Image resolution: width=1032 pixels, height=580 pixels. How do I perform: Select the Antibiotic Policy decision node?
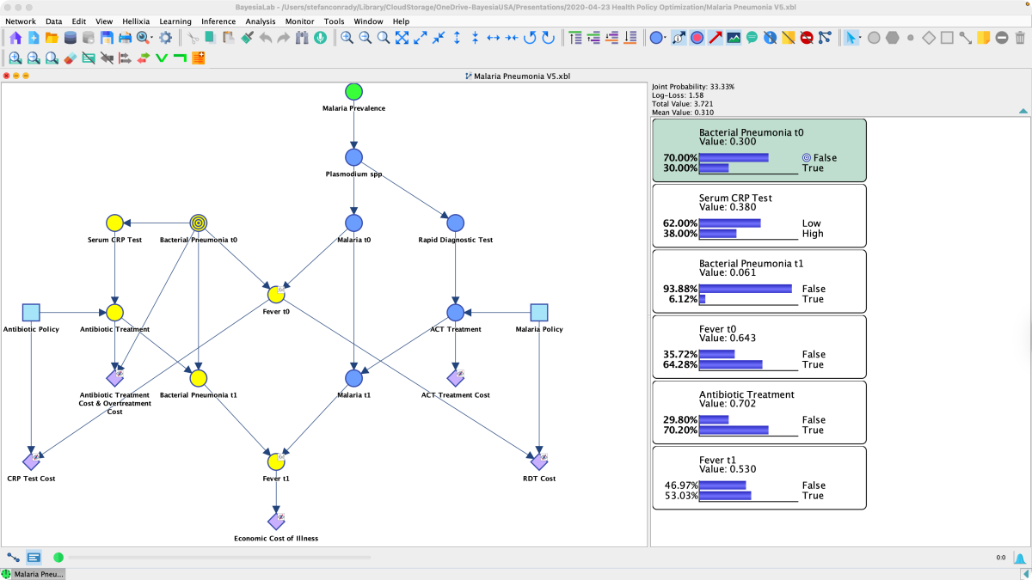coord(31,313)
